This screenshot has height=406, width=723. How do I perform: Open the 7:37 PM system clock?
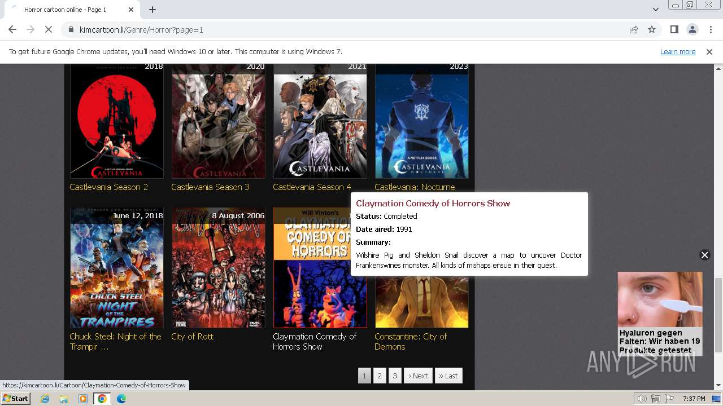[694, 399]
